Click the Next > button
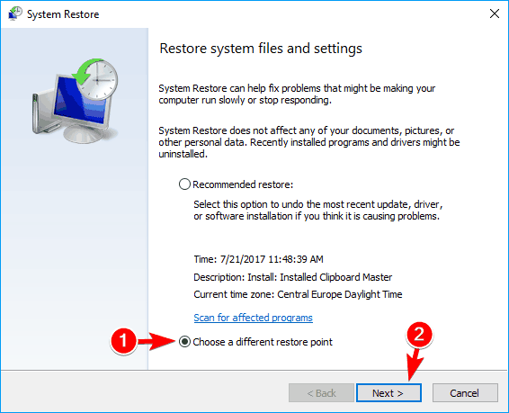 tap(388, 393)
